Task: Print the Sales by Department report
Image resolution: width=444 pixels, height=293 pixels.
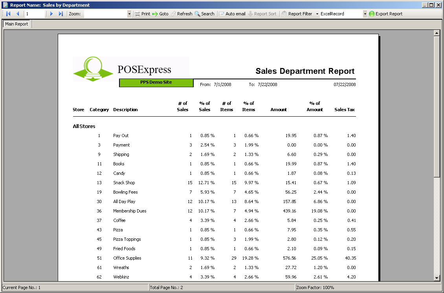Action: [x=142, y=14]
